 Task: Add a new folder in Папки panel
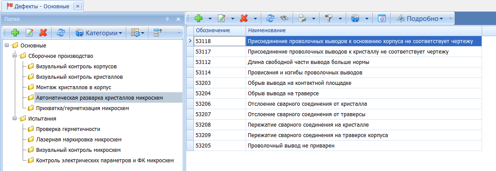pos(15,33)
